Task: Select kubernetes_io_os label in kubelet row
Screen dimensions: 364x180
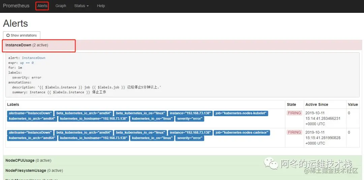Action: pos(152,119)
